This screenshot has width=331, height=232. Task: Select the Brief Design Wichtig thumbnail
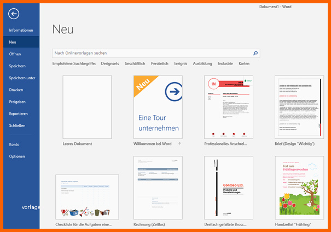[299, 107]
